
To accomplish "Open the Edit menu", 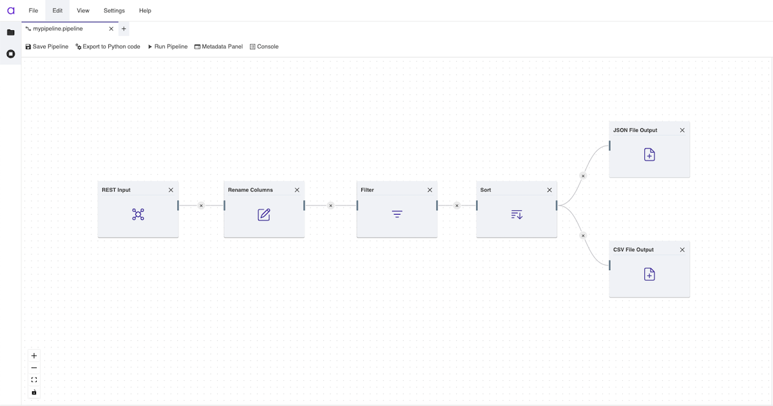I will 57,10.
